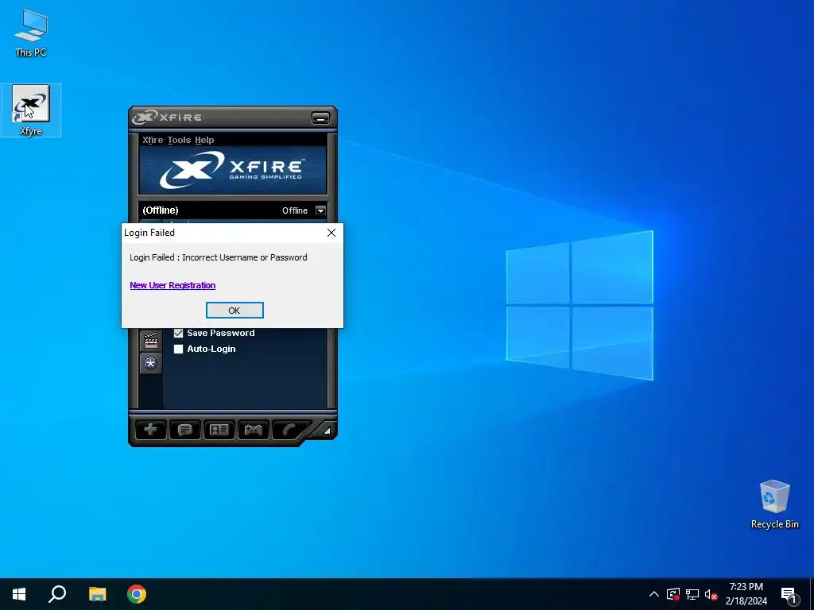Click the (Offline) nickname text
Screen dimensions: 814x610
[x=161, y=210]
